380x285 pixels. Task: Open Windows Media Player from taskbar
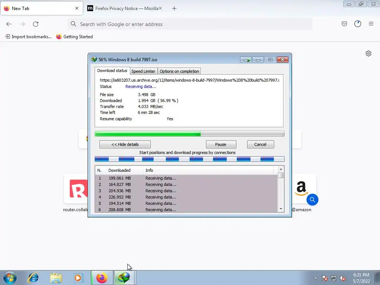(79, 278)
